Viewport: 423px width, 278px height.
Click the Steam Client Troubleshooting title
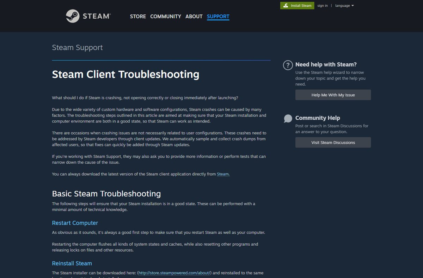point(125,75)
